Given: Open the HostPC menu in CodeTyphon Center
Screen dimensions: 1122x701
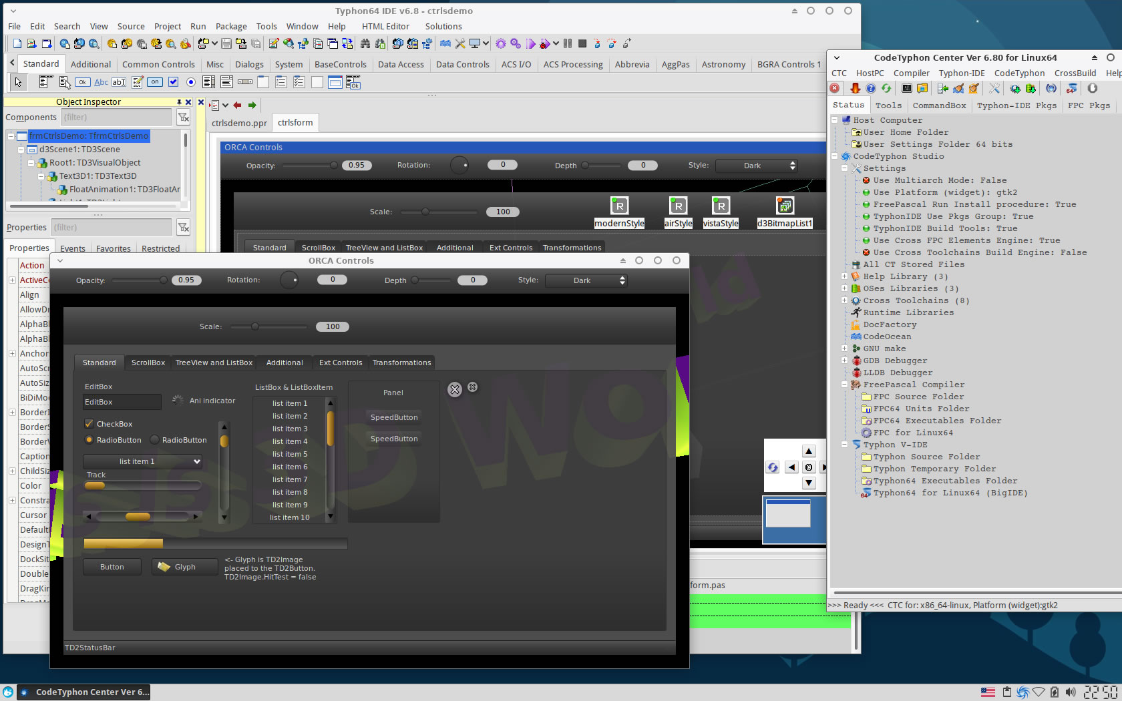Looking at the screenshot, I should coord(870,73).
